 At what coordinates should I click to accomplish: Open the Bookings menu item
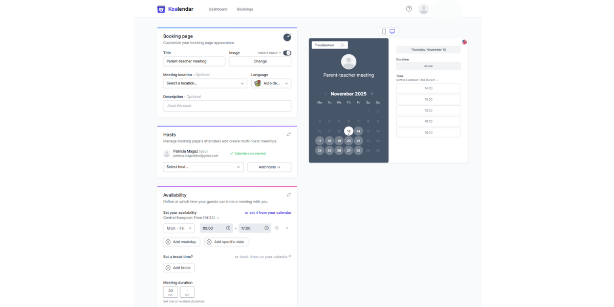point(245,9)
